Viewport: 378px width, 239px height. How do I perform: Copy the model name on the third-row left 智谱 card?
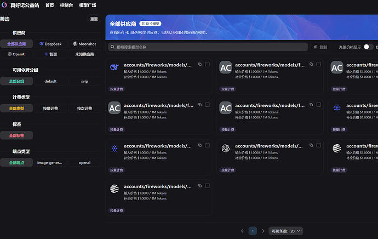pyautogui.click(x=200, y=145)
